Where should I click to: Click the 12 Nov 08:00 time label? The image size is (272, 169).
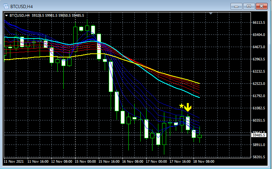[62, 162]
